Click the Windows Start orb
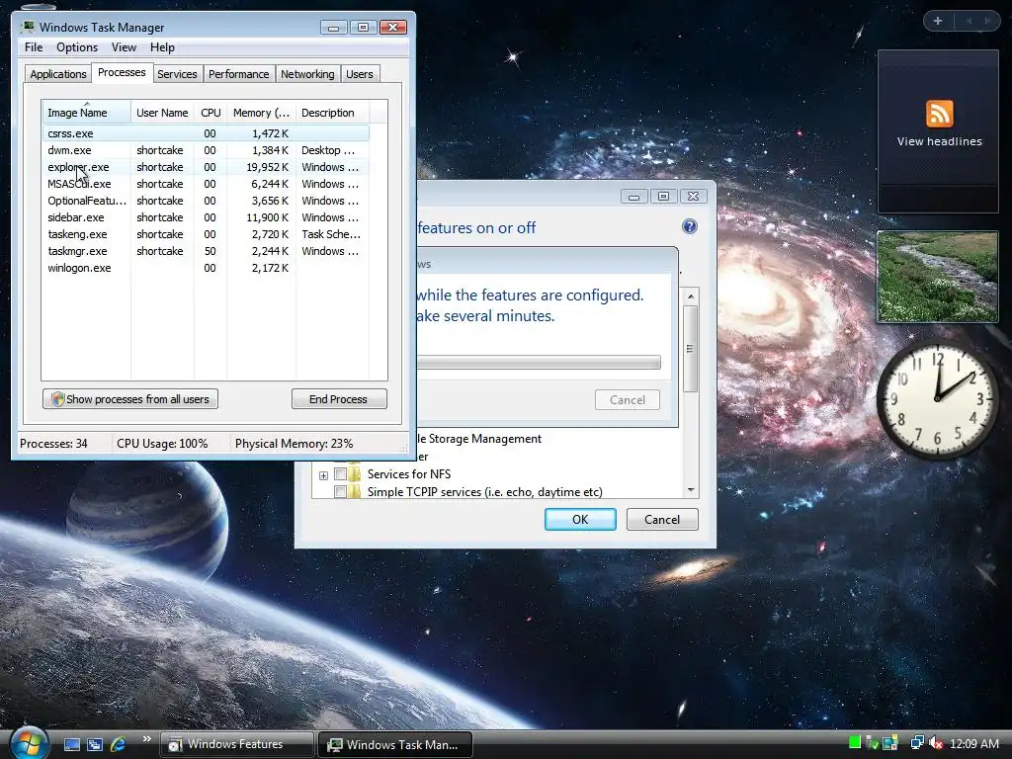 click(x=29, y=743)
